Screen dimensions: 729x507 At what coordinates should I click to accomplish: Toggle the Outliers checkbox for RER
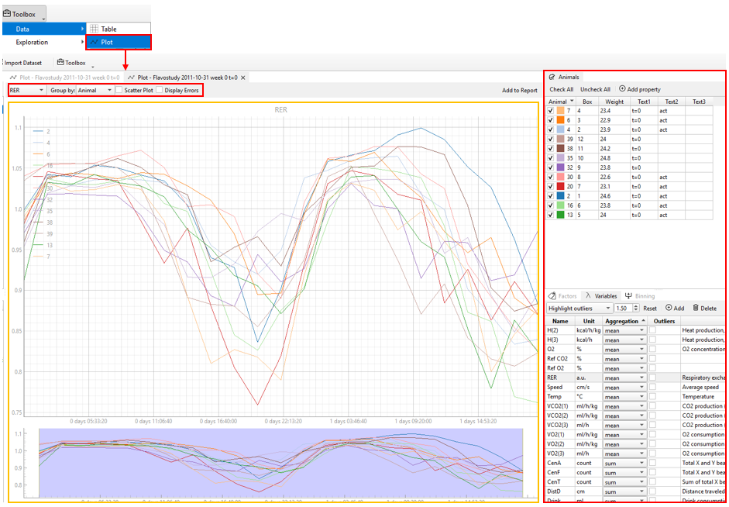pyautogui.click(x=653, y=378)
